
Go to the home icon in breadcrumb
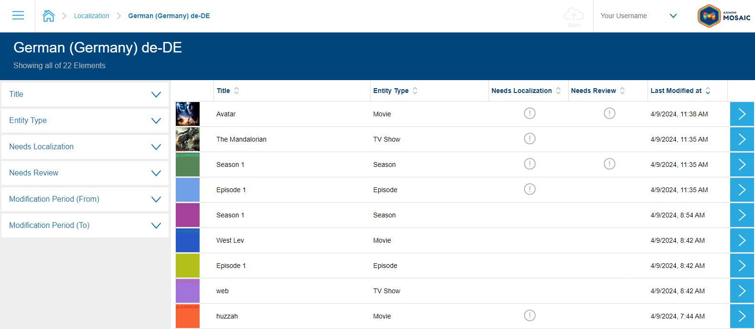(49, 16)
